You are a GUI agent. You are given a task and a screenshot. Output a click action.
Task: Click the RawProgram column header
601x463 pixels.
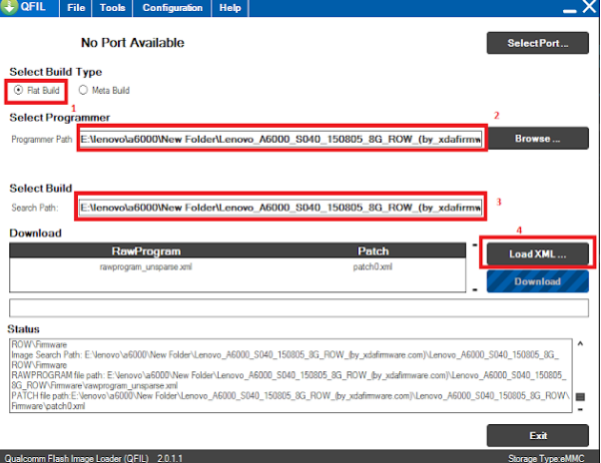click(x=146, y=251)
